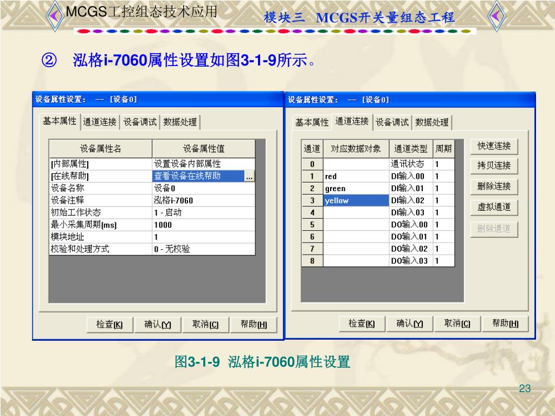Image resolution: width=555 pixels, height=416 pixels.
Task: Select the highlighted 查看设备在线帮助 cell
Action: (x=198, y=176)
